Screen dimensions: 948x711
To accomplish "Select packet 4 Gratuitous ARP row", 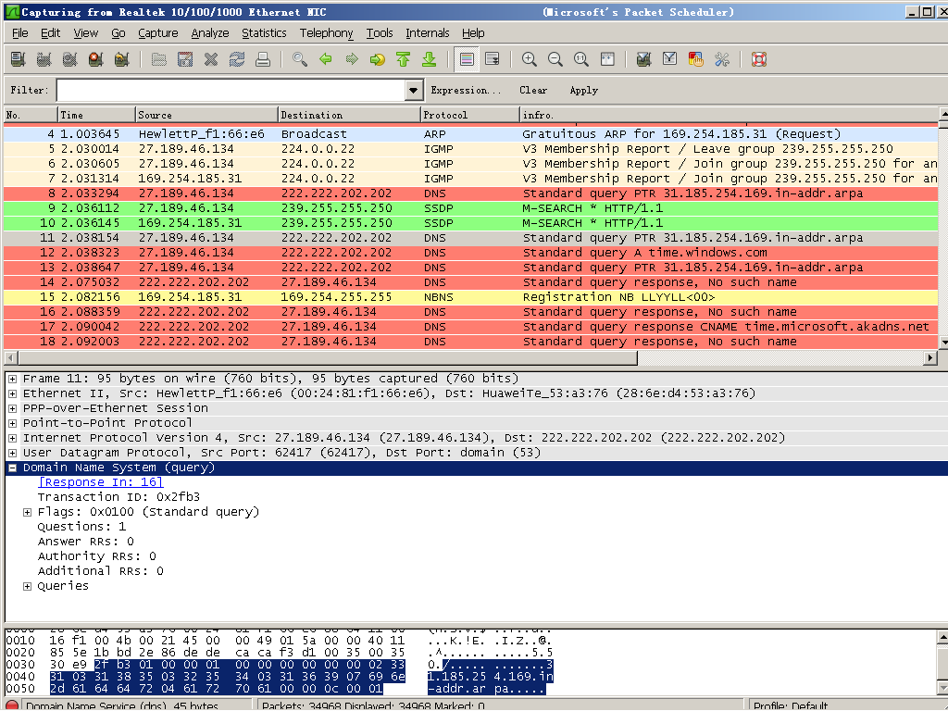I will coord(471,134).
